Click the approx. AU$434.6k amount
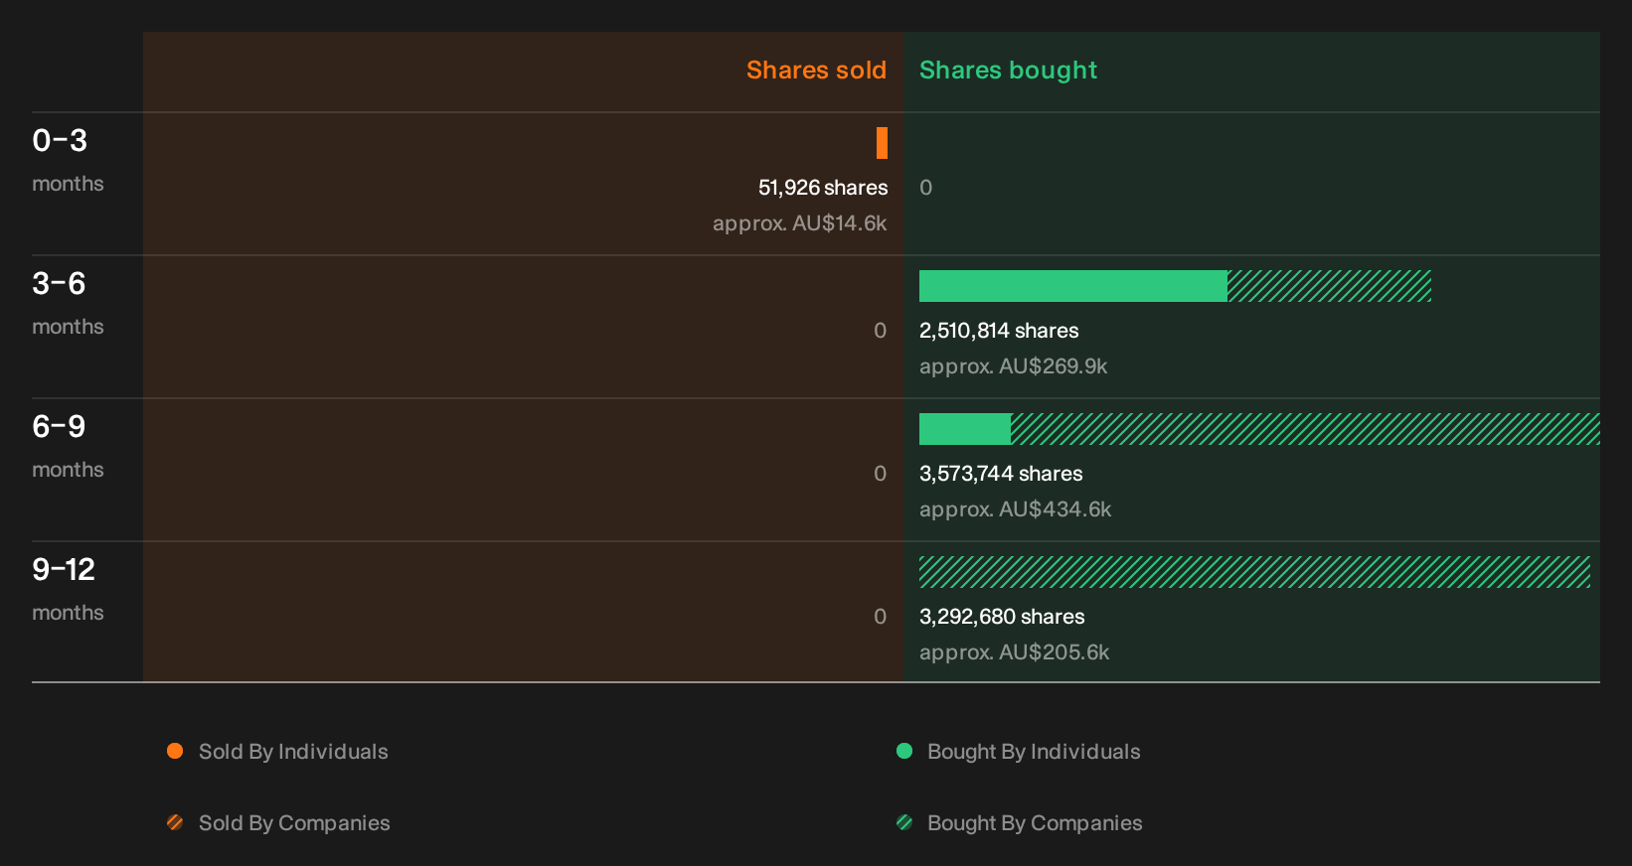1632x866 pixels. (x=1015, y=509)
